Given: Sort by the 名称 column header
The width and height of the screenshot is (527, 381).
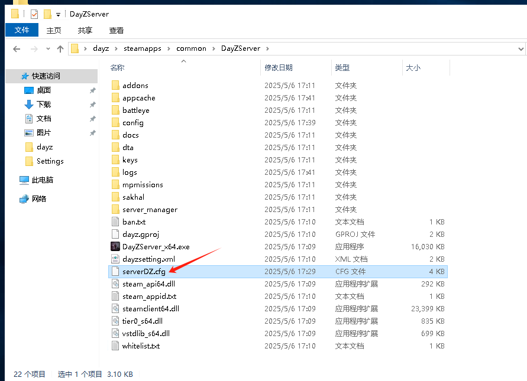Looking at the screenshot, I should coord(117,68).
